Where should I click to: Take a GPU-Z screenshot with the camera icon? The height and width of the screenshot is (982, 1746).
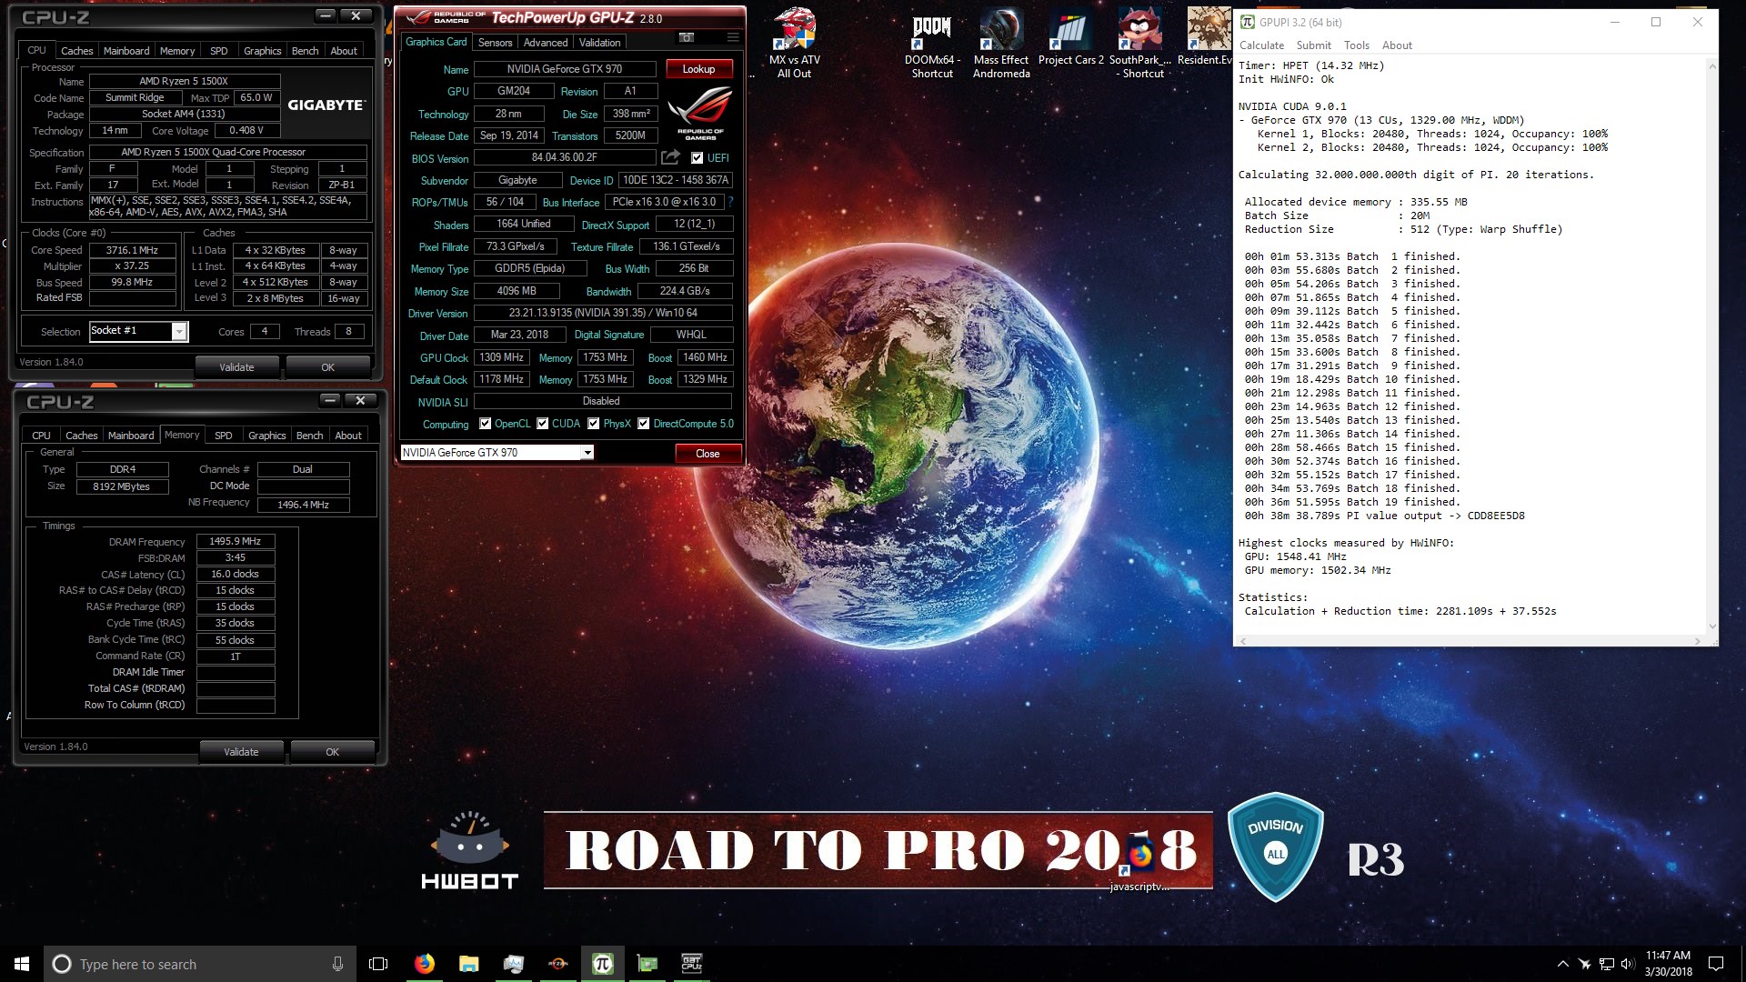coord(687,37)
